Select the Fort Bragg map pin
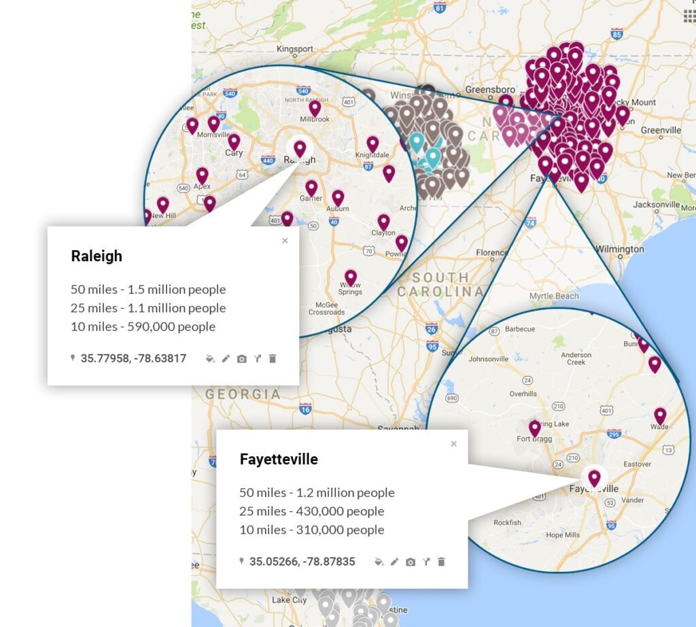The height and width of the screenshot is (627, 696). pyautogui.click(x=535, y=428)
